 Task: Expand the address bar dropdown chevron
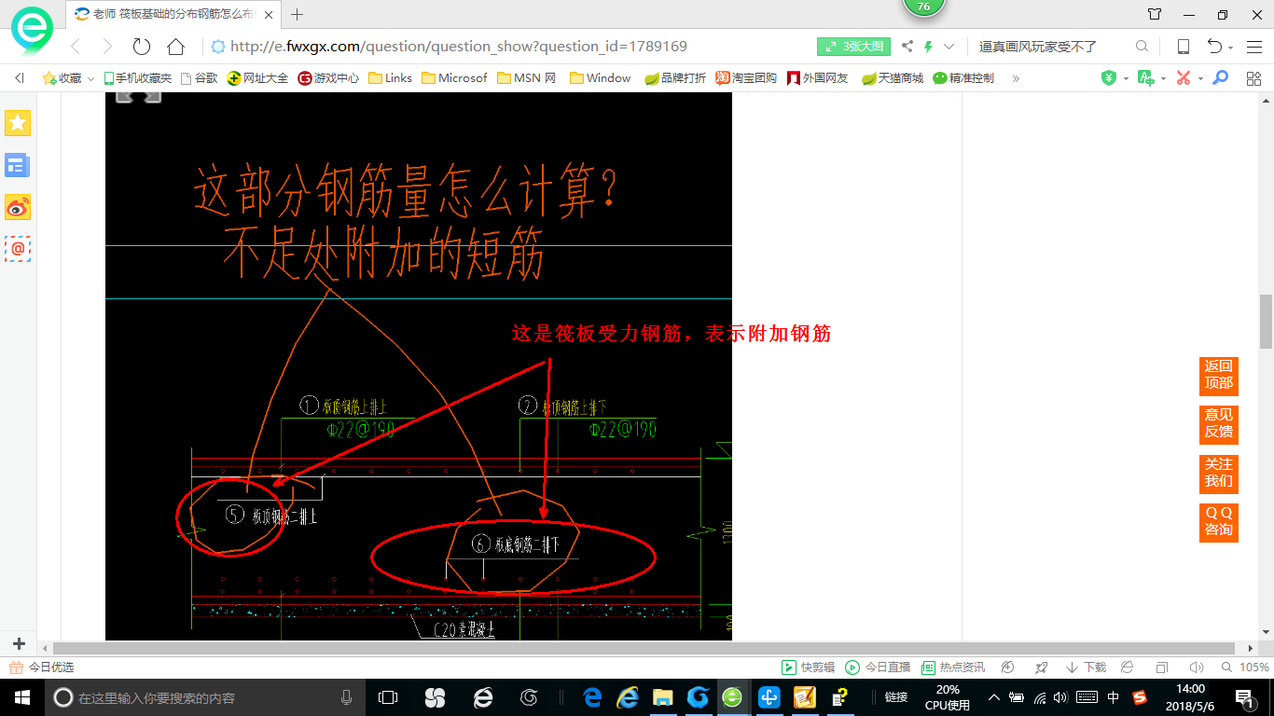point(949,47)
